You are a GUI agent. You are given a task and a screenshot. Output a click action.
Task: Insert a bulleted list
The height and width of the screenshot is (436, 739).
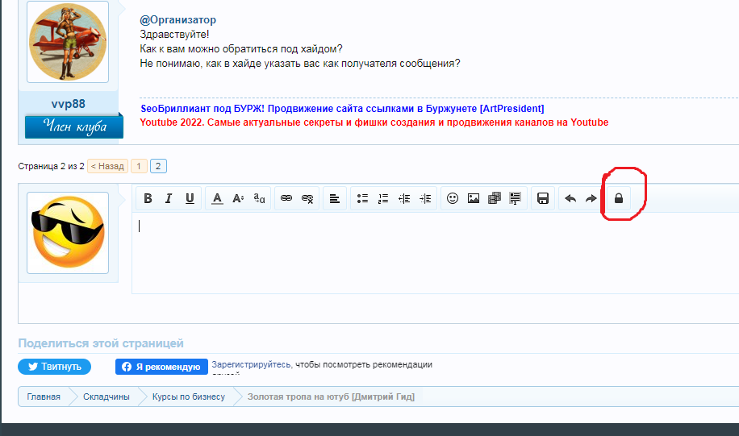pos(362,198)
